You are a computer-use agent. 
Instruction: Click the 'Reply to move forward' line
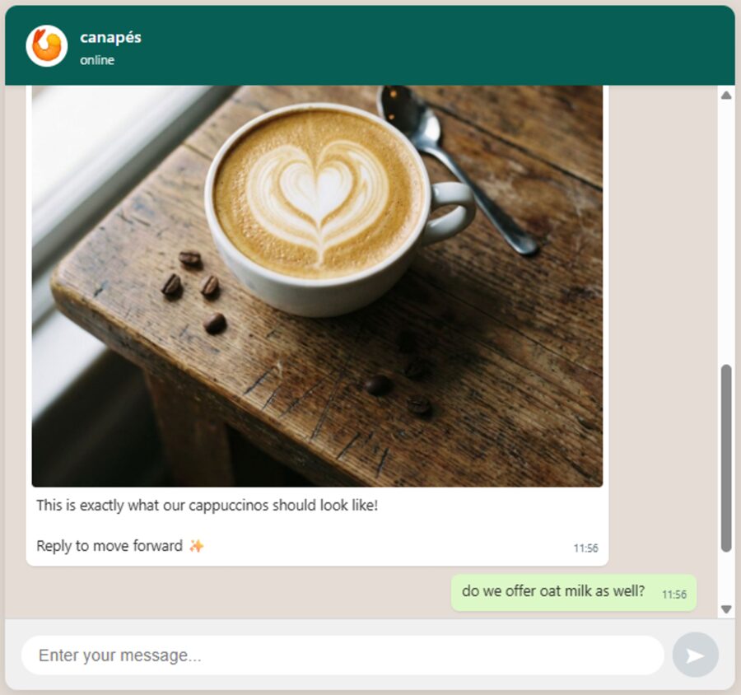(110, 546)
